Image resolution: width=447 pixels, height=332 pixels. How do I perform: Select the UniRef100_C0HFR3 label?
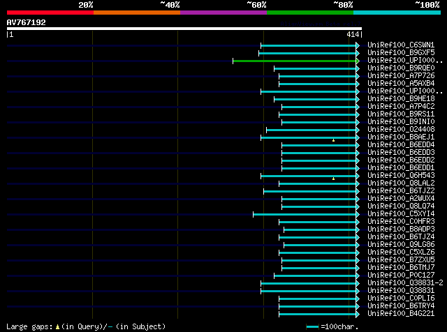coord(401,222)
